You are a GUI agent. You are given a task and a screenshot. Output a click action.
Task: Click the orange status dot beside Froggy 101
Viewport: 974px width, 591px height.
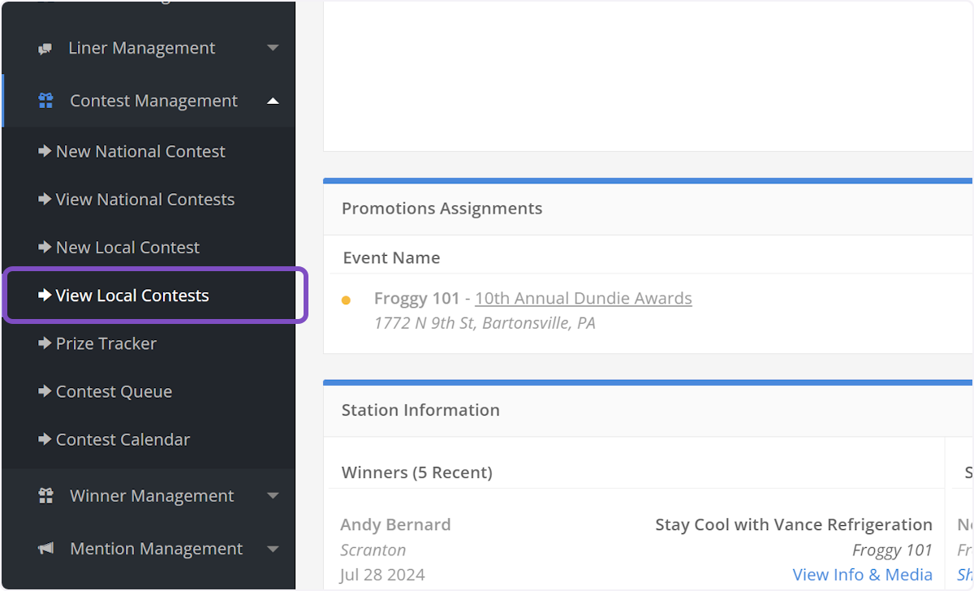346,300
